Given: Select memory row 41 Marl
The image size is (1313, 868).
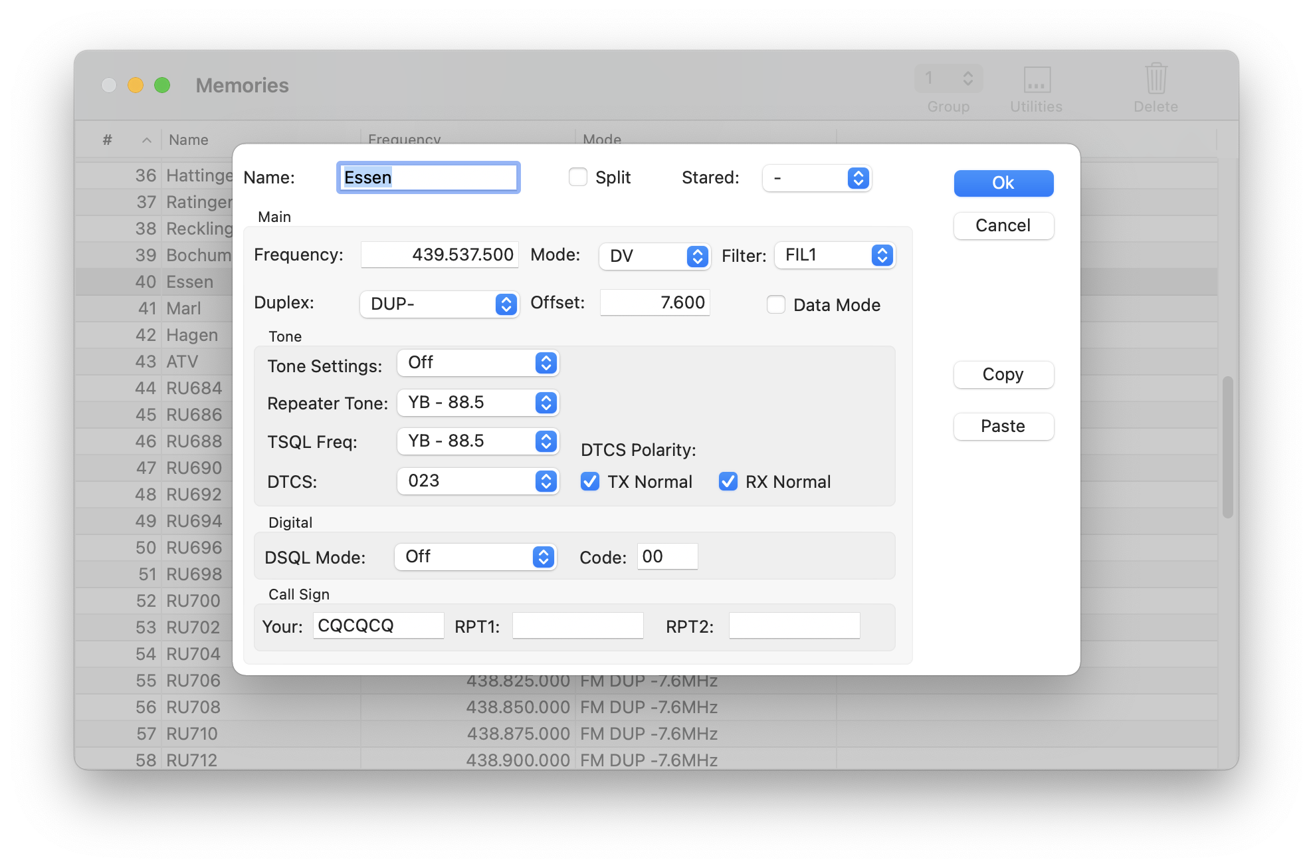Looking at the screenshot, I should 154,308.
